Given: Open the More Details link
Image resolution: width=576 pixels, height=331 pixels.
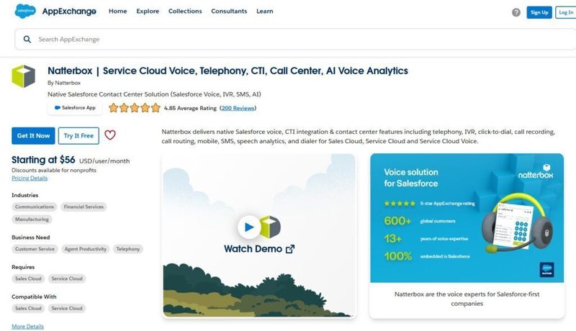Looking at the screenshot, I should (27, 327).
